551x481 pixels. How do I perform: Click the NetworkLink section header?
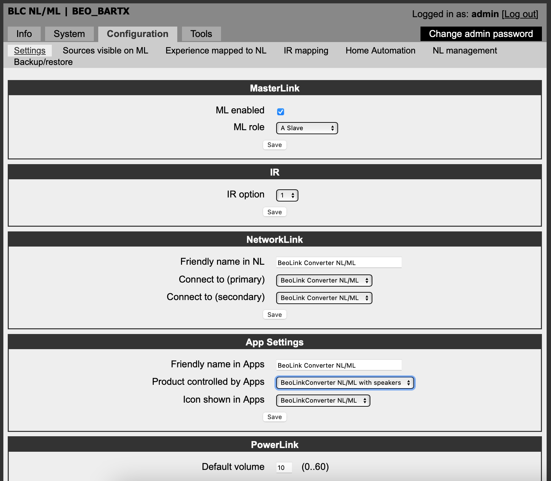[274, 239]
